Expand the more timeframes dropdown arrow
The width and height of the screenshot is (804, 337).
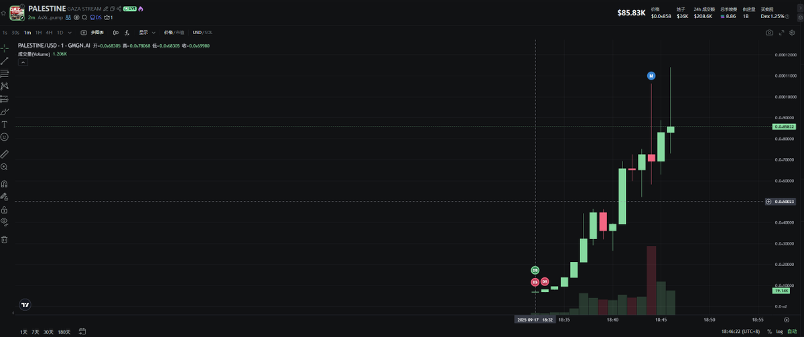(x=70, y=32)
